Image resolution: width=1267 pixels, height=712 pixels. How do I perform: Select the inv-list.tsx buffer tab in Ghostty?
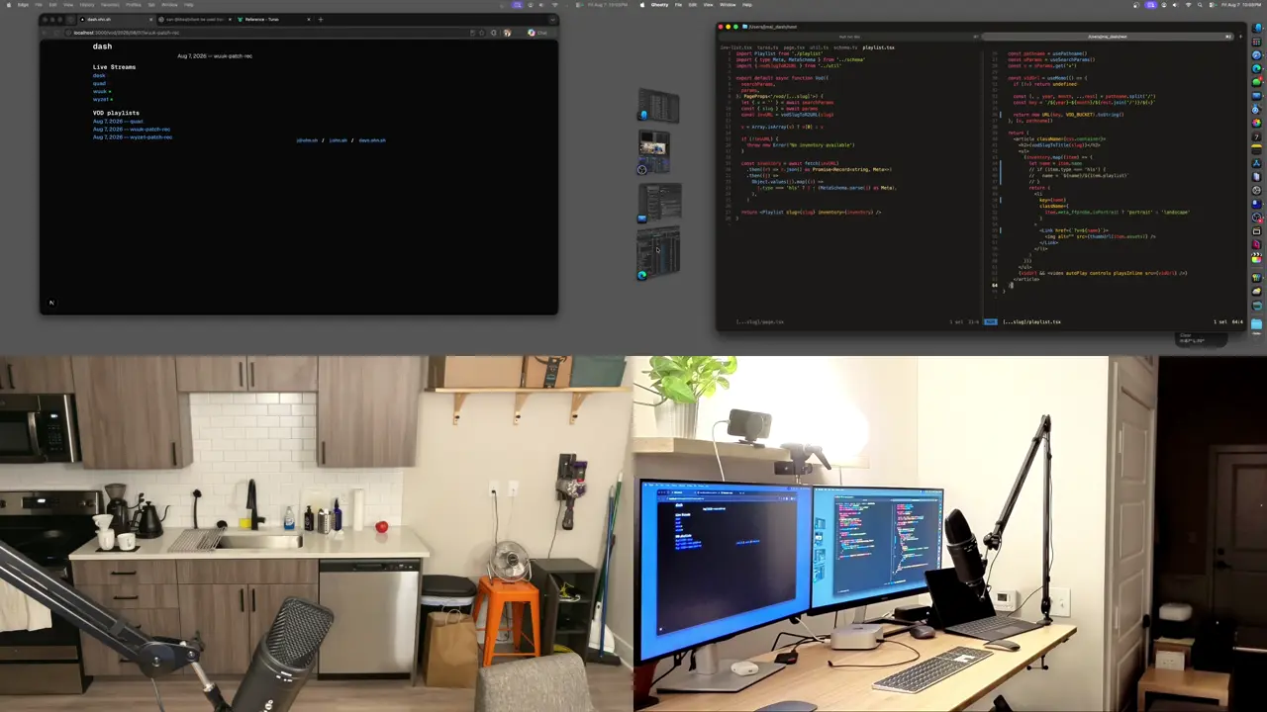735,47
